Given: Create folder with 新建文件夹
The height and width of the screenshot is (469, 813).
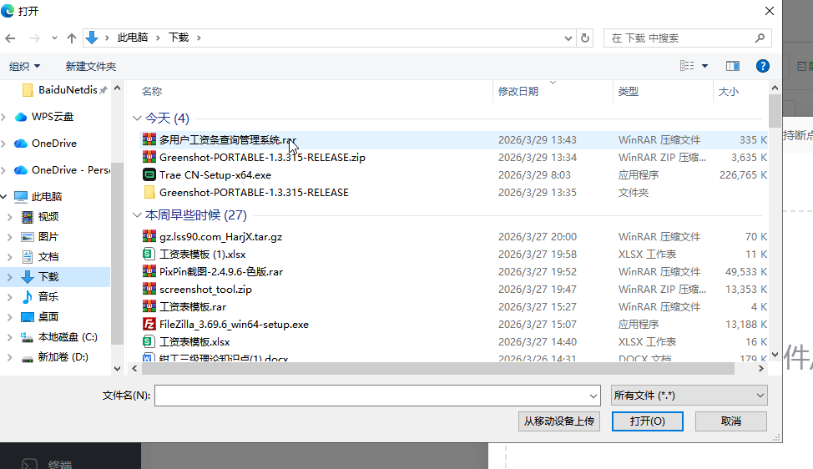Looking at the screenshot, I should point(91,66).
